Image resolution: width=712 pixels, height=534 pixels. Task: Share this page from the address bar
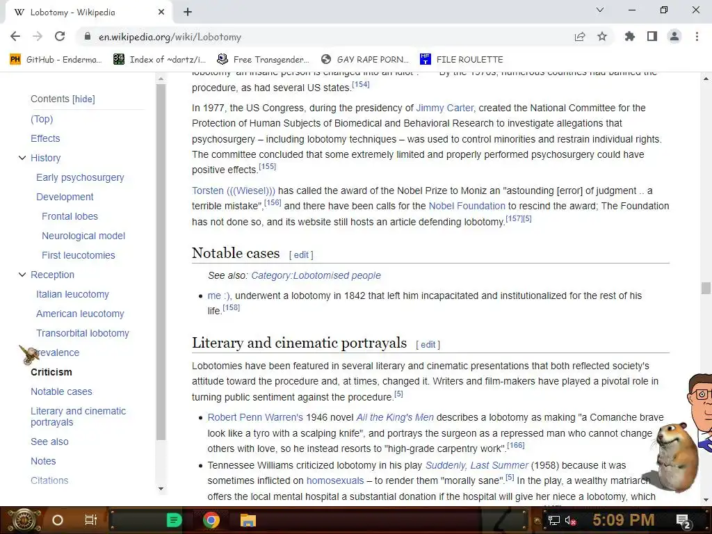(x=580, y=37)
